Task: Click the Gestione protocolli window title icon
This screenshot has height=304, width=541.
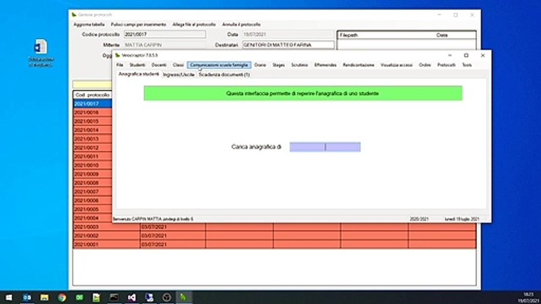Action: click(x=74, y=14)
